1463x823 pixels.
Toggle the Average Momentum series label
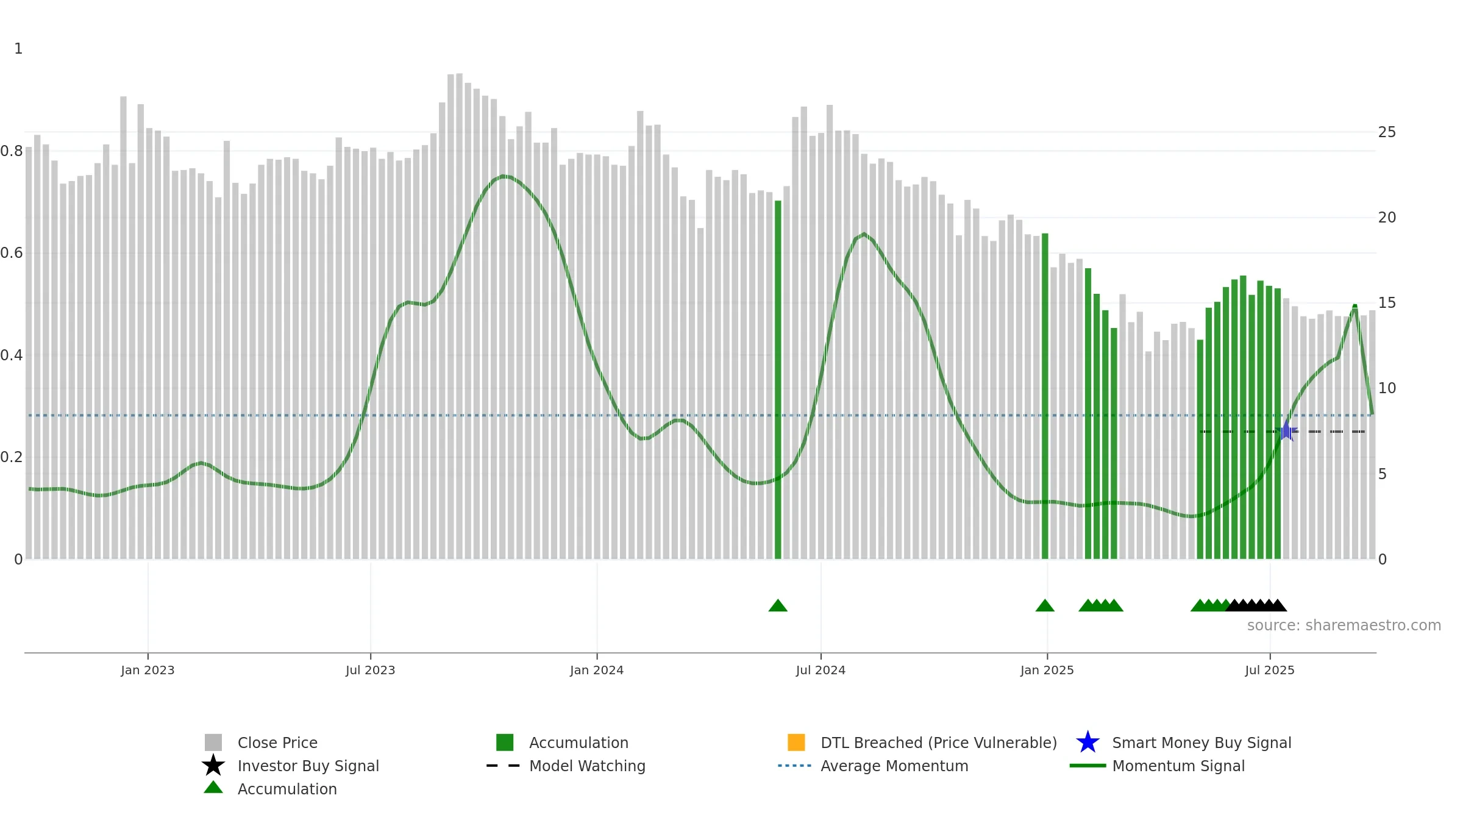click(x=894, y=766)
